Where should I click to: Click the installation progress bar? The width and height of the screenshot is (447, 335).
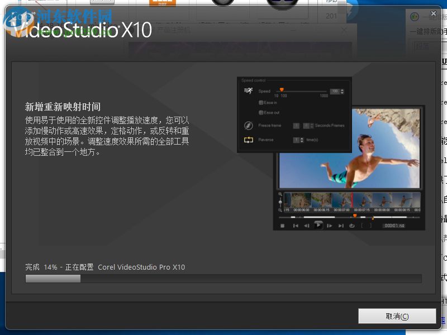[223, 279]
